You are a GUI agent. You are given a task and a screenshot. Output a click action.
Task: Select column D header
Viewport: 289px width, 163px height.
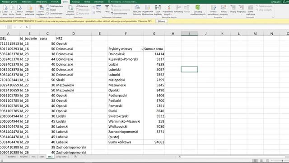click(74, 34)
